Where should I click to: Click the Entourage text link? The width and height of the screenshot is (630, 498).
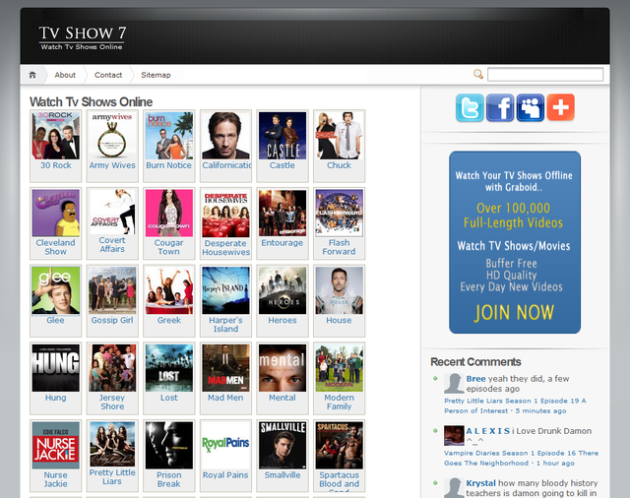(283, 242)
